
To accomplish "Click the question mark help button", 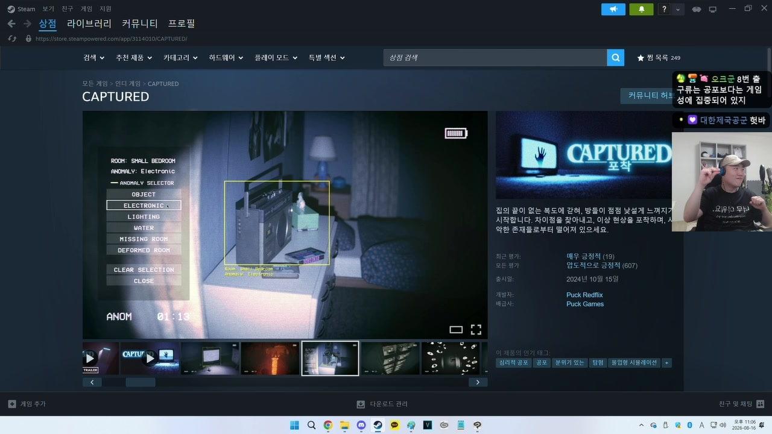I will click(x=665, y=9).
